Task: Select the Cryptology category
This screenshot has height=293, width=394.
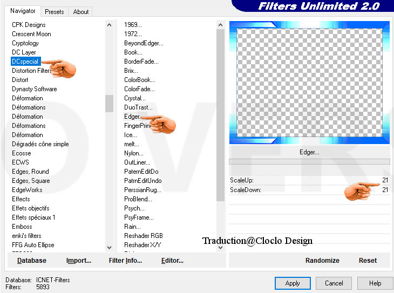Action: coord(25,43)
